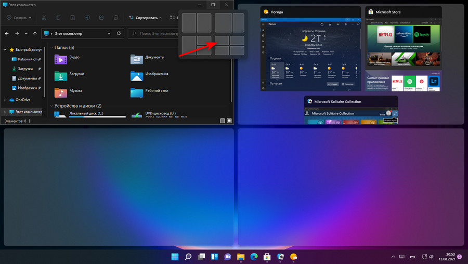The image size is (468, 264).
Task: Click the Rename icon in Explorer toolbar
Action: 87,18
